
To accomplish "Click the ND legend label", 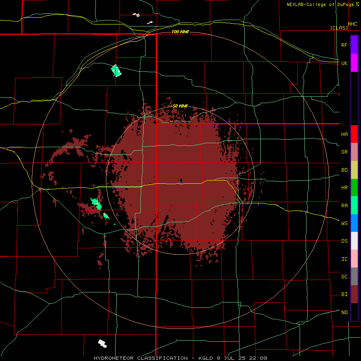I will tap(344, 312).
